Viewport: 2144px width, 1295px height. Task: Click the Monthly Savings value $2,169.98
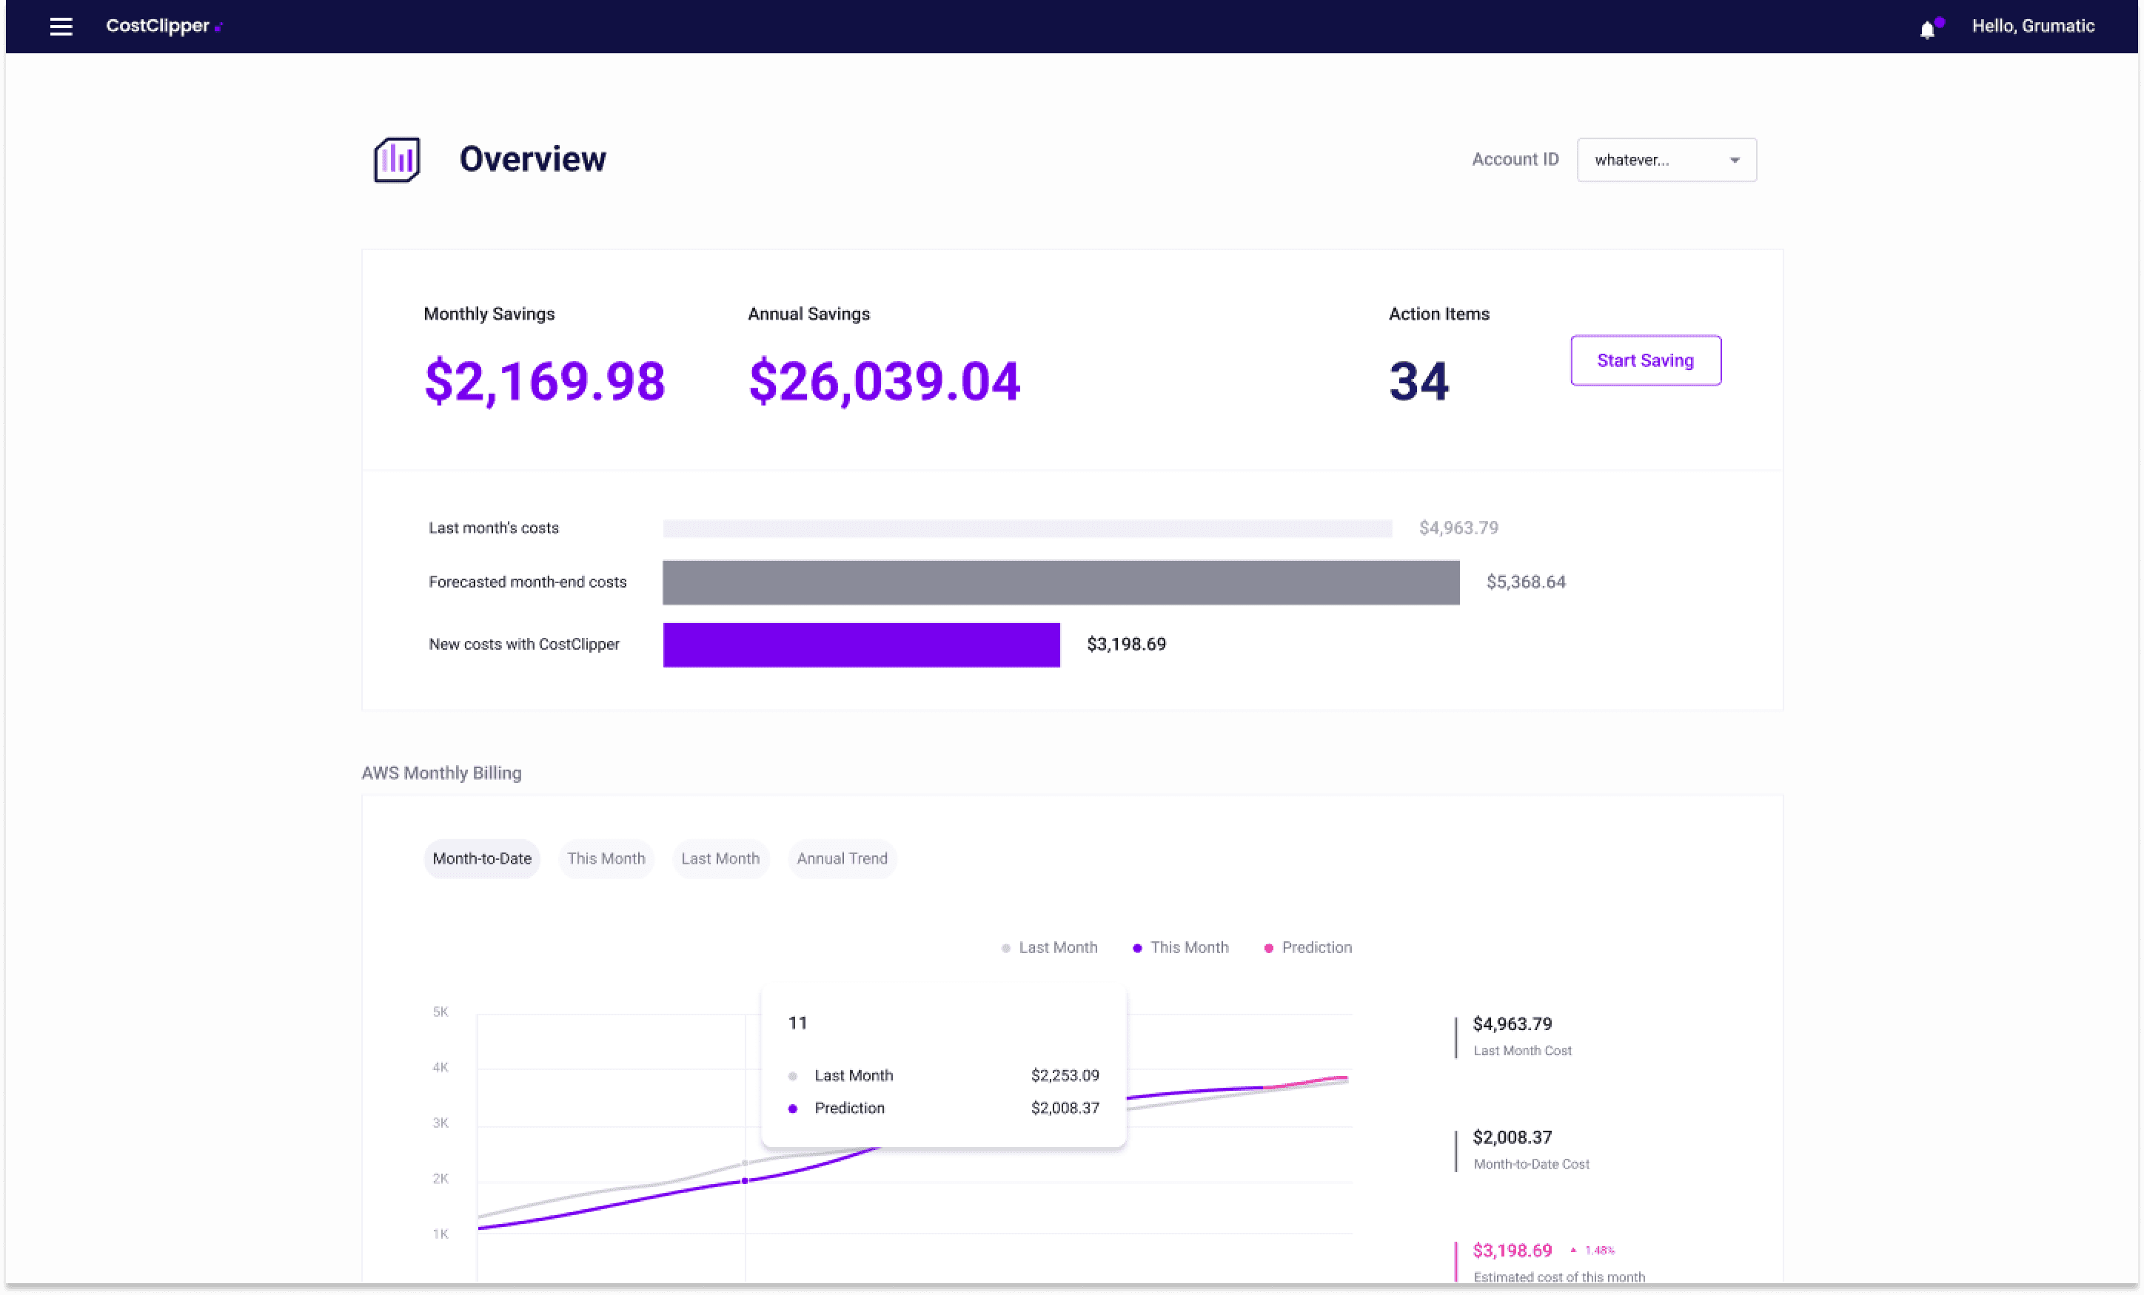(545, 381)
